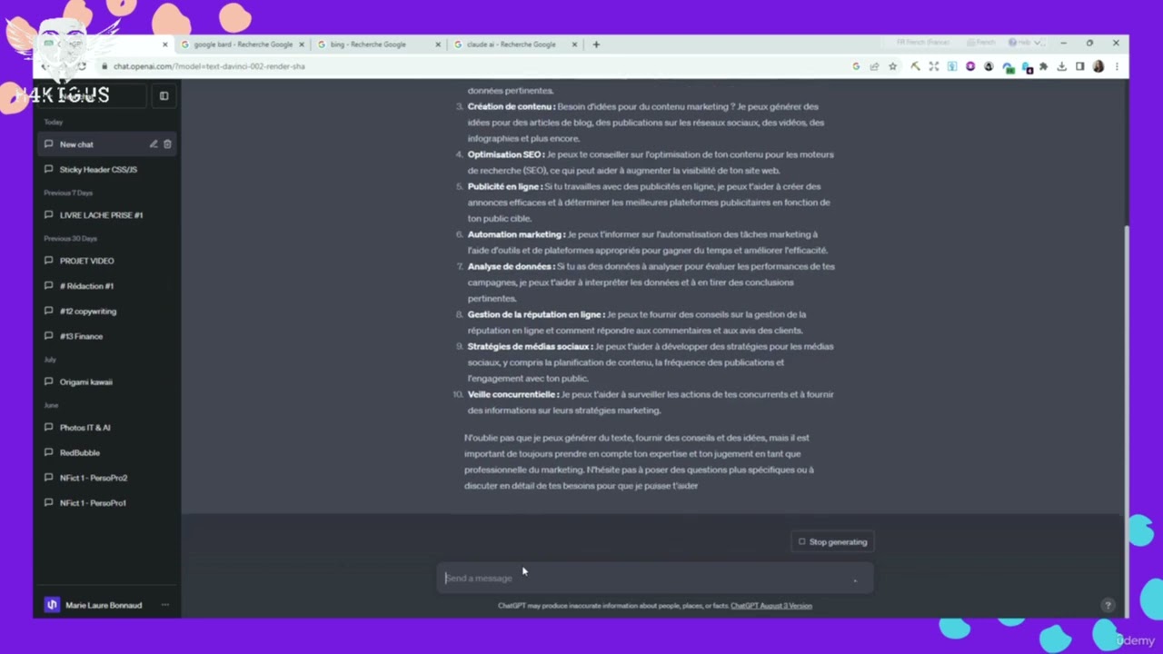This screenshot has height=654, width=1163.
Task: Click Marie Laure Bonnaud account name
Action: (x=104, y=605)
